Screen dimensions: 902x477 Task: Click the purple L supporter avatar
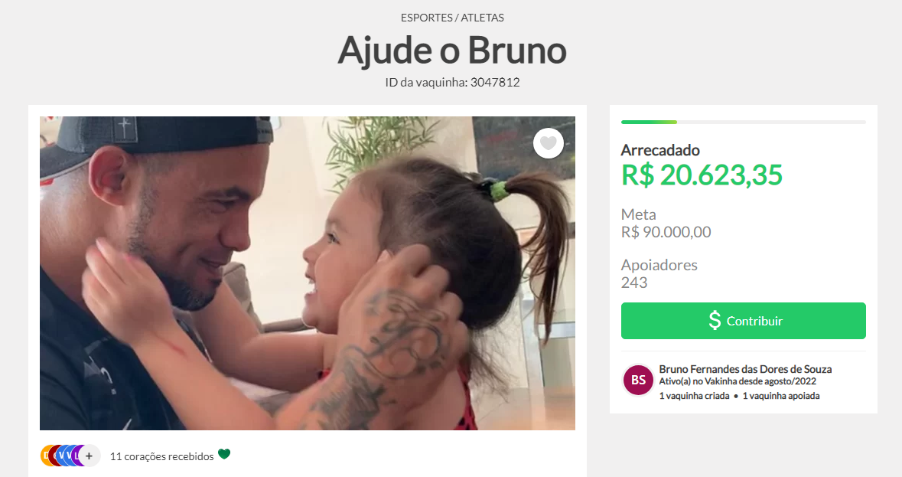pos(76,456)
